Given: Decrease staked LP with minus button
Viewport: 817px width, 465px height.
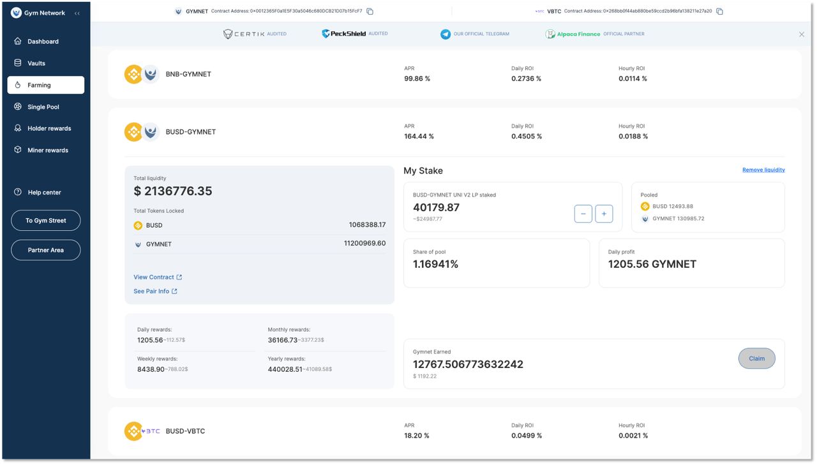Looking at the screenshot, I should 583,214.
